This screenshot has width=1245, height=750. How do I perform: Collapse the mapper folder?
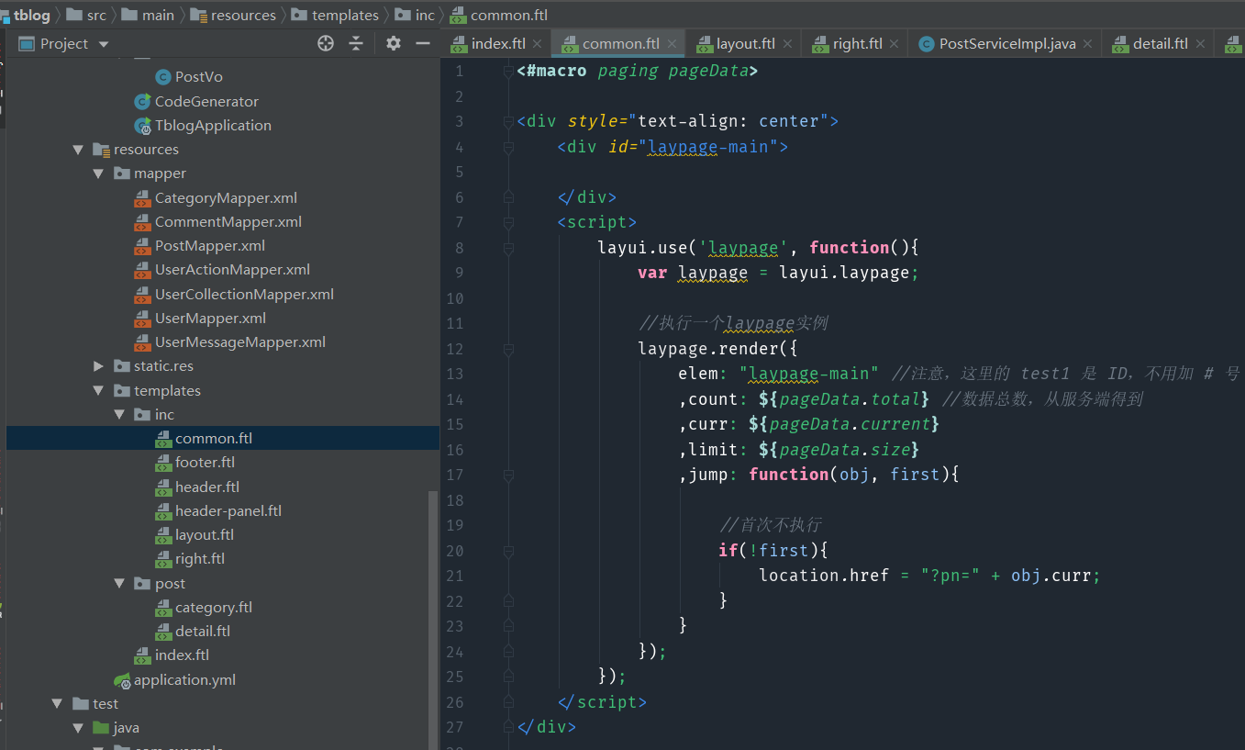[98, 174]
